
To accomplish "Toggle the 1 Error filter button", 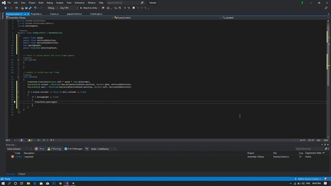I will pyautogui.click(x=40, y=149).
